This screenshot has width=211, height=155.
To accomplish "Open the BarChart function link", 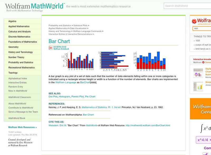I will pyautogui.click(x=85, y=82).
